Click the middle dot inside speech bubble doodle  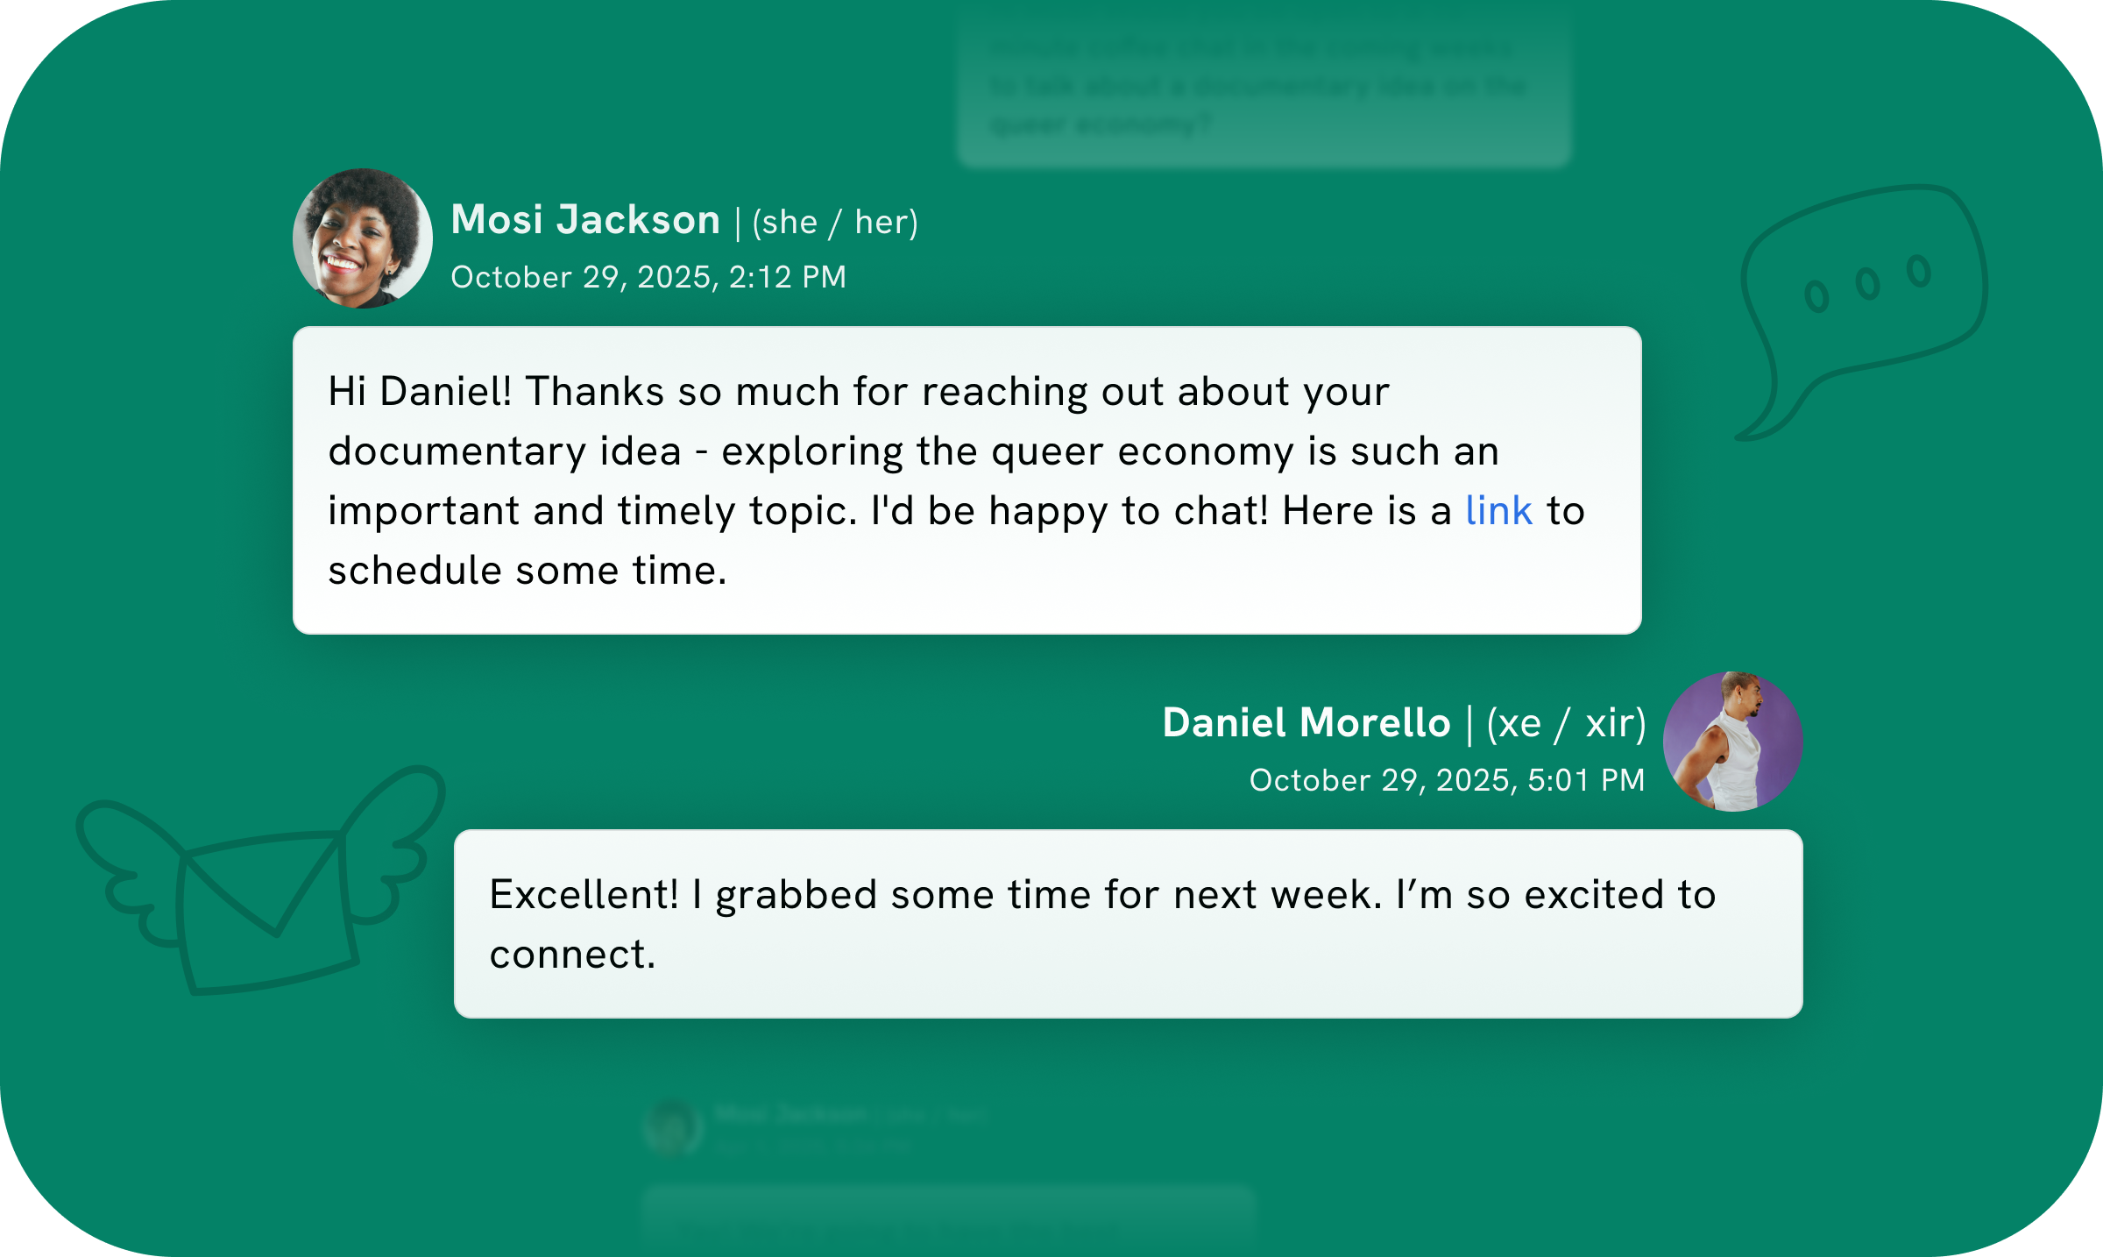(1867, 283)
